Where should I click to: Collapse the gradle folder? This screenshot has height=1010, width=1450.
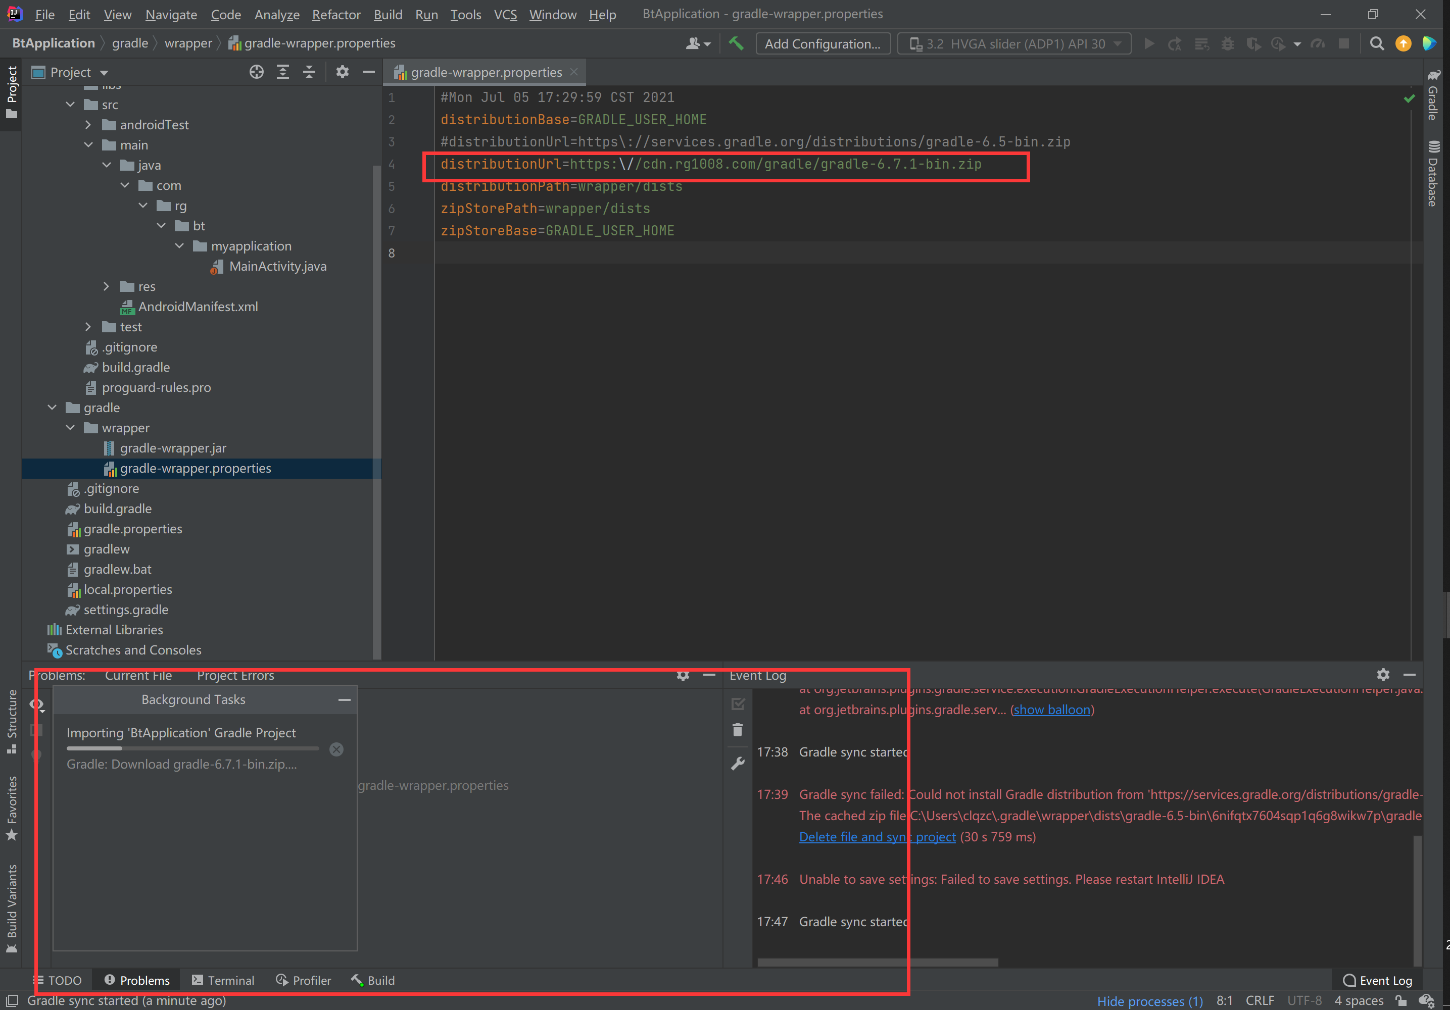coord(52,407)
